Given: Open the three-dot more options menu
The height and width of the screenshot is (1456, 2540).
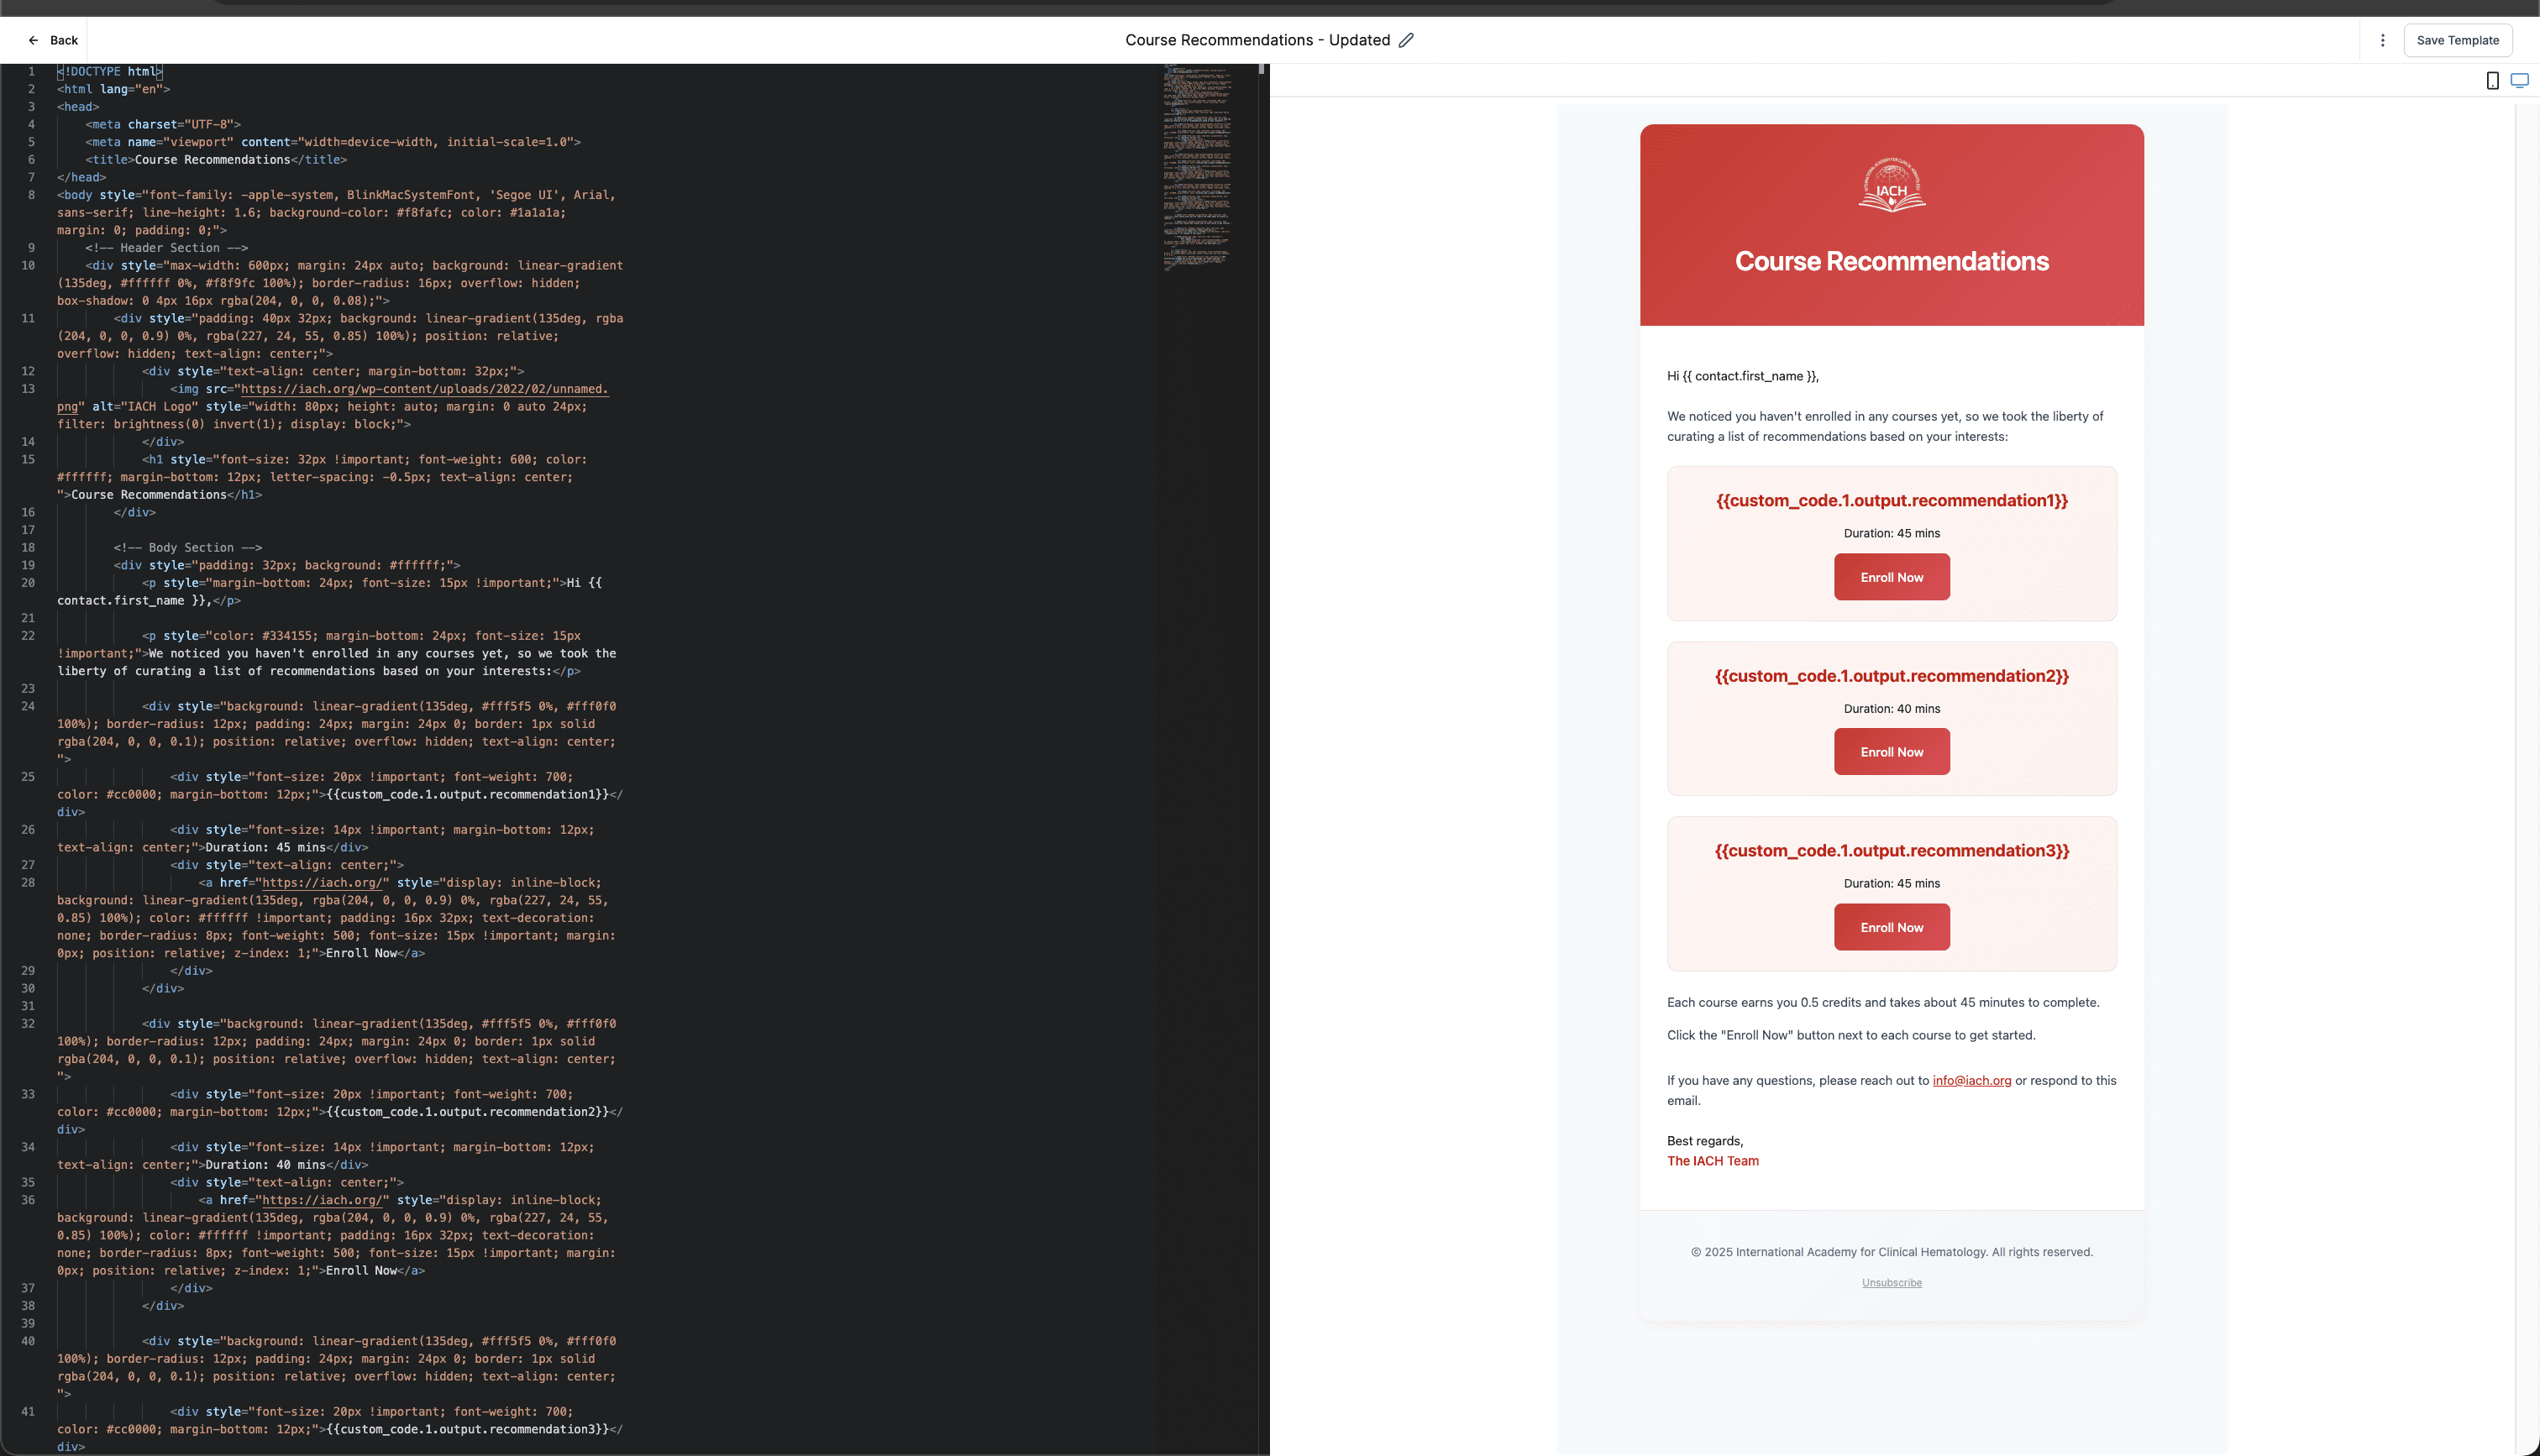Looking at the screenshot, I should click(x=2382, y=40).
